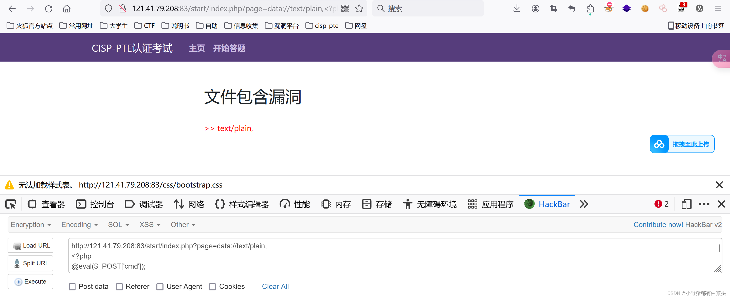Enable the Referer checkbox
Image resolution: width=730 pixels, height=298 pixels.
click(119, 287)
